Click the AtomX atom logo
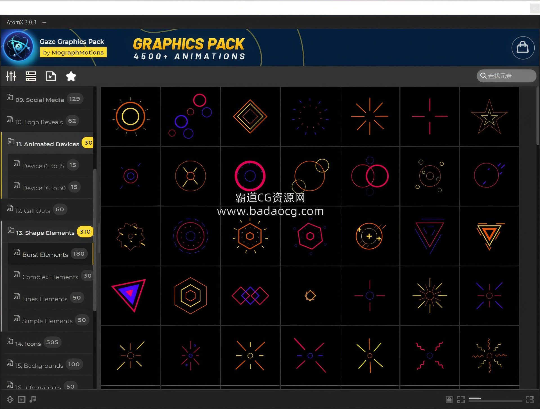 tap(19, 46)
